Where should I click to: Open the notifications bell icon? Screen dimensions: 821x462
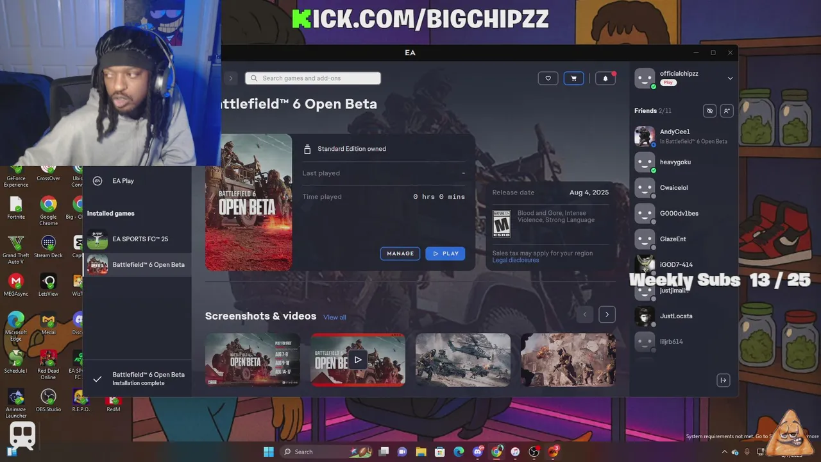click(x=605, y=78)
